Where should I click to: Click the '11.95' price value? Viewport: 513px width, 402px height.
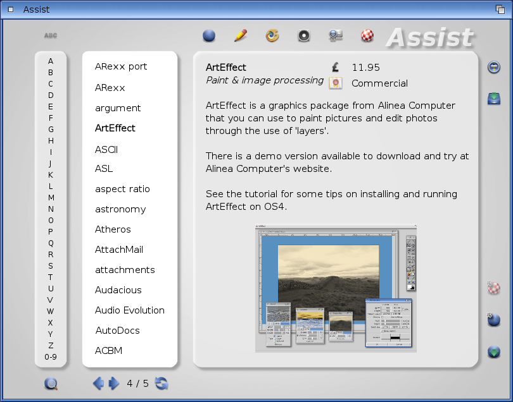[x=366, y=68]
